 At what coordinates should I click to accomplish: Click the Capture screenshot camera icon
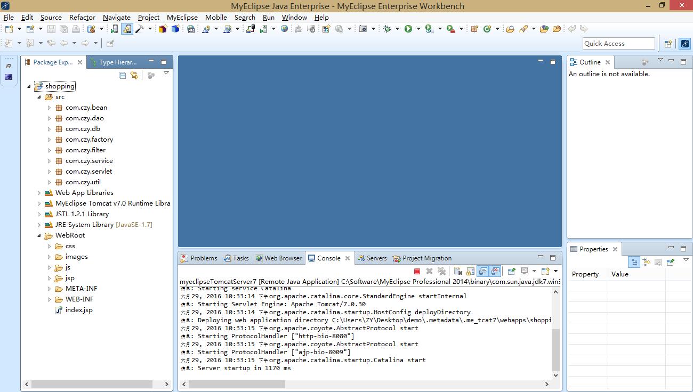pyautogui.click(x=363, y=29)
